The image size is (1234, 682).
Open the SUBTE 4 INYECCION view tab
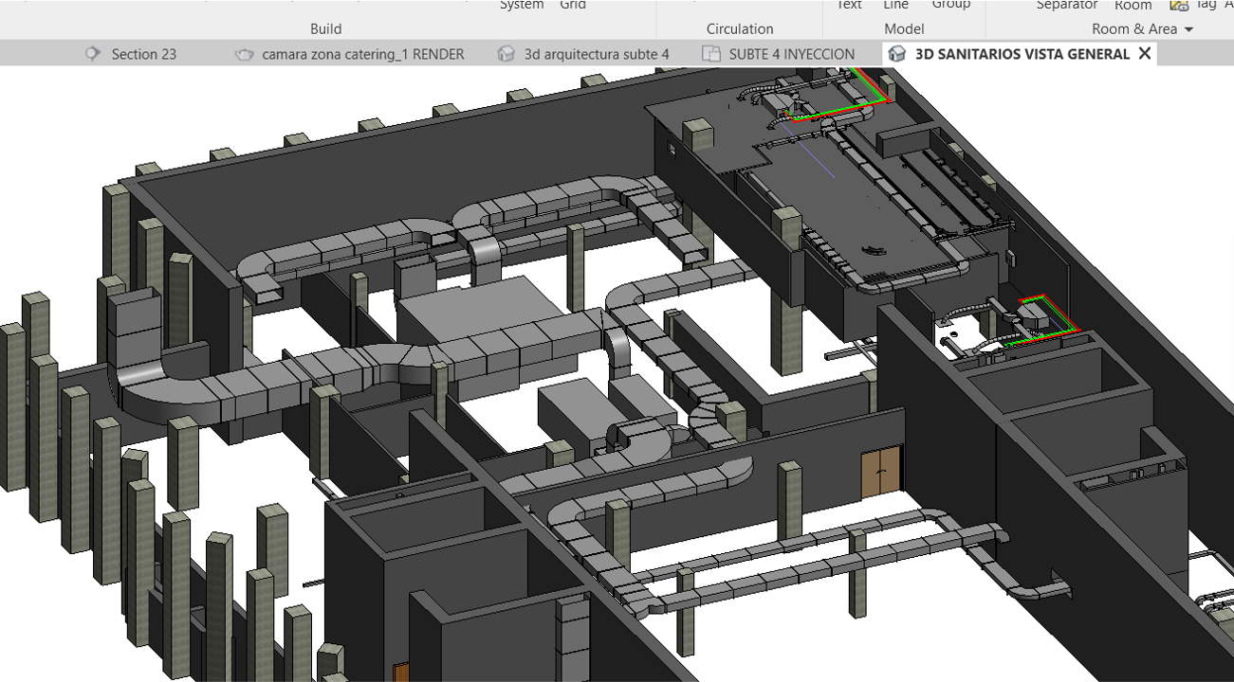click(791, 54)
